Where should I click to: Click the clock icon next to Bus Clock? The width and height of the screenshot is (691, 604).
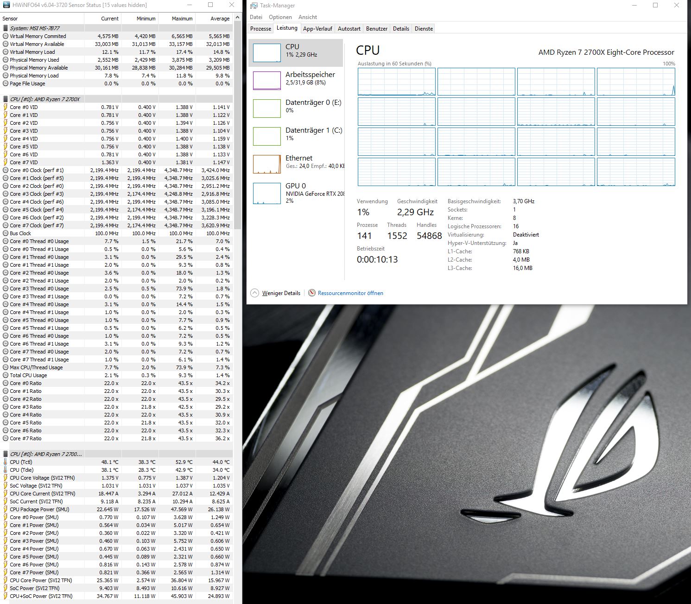click(x=6, y=233)
